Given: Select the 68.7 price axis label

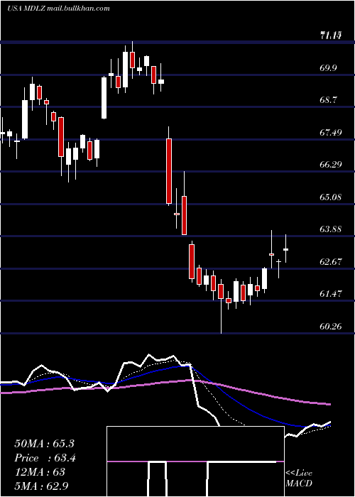Looking at the screenshot, I should point(328,100).
